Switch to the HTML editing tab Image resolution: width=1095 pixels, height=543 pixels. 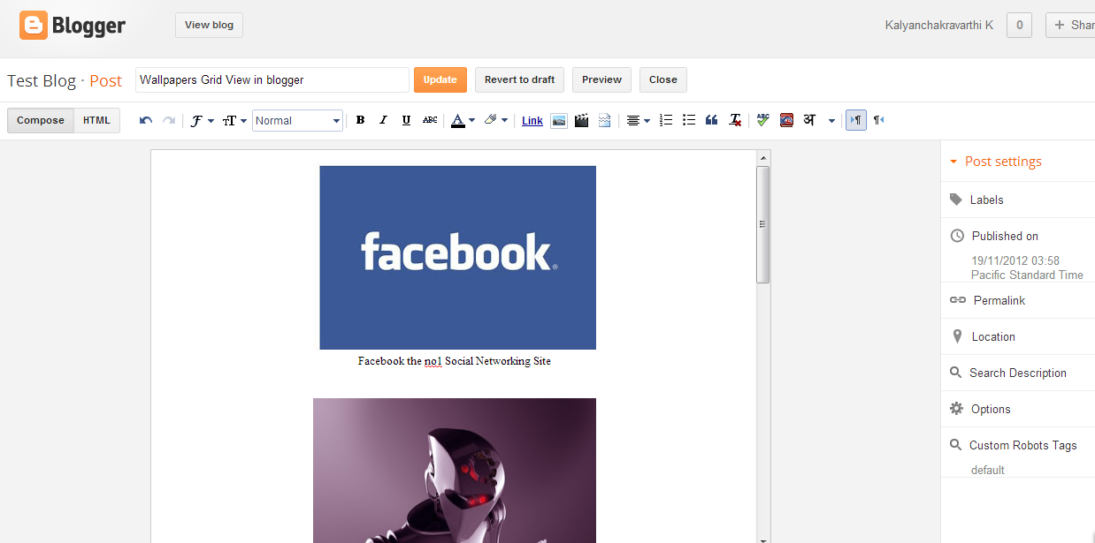pyautogui.click(x=96, y=120)
